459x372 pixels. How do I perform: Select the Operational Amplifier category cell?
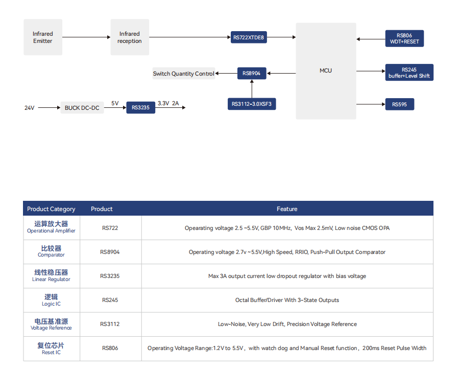click(51, 227)
